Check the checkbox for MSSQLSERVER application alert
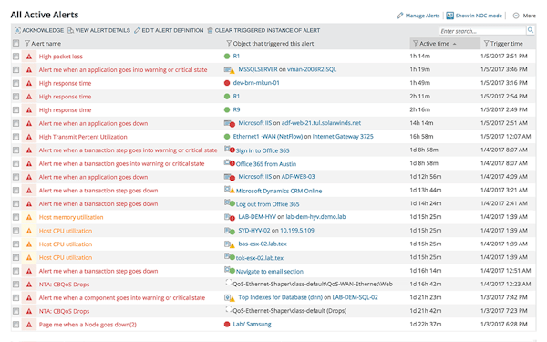The width and height of the screenshot is (547, 342). coord(16,70)
